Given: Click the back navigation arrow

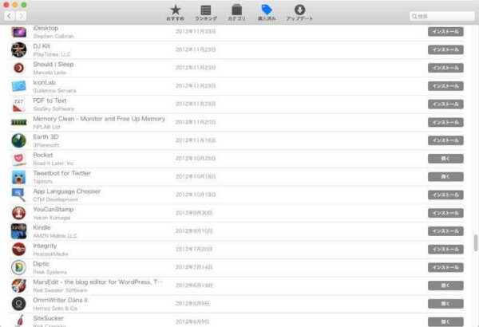Looking at the screenshot, I should (x=10, y=16).
